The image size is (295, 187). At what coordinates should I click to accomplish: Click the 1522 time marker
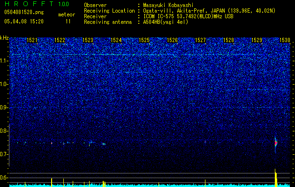[x=60, y=40]
